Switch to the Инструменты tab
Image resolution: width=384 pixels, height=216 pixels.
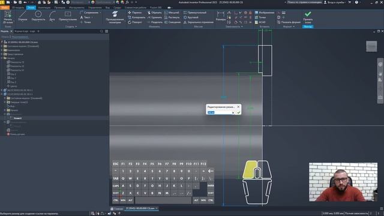click(x=77, y=8)
